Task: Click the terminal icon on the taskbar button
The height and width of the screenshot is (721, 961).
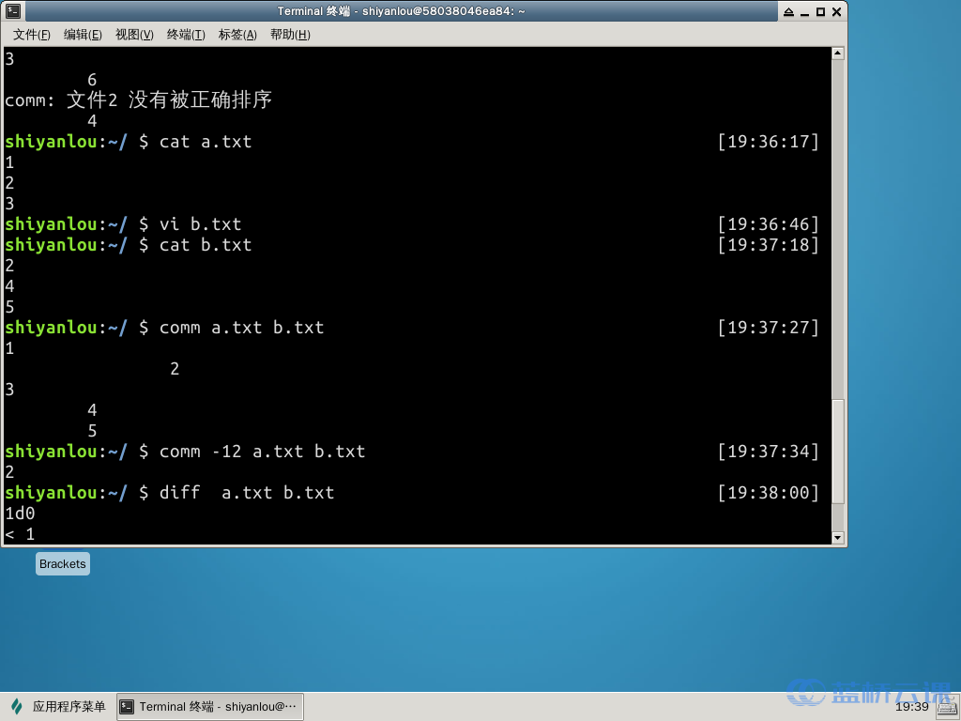Action: (x=128, y=707)
